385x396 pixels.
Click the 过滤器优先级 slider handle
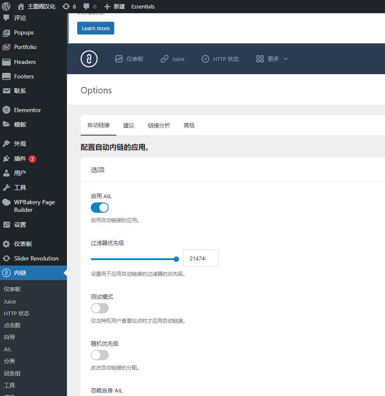[177, 259]
